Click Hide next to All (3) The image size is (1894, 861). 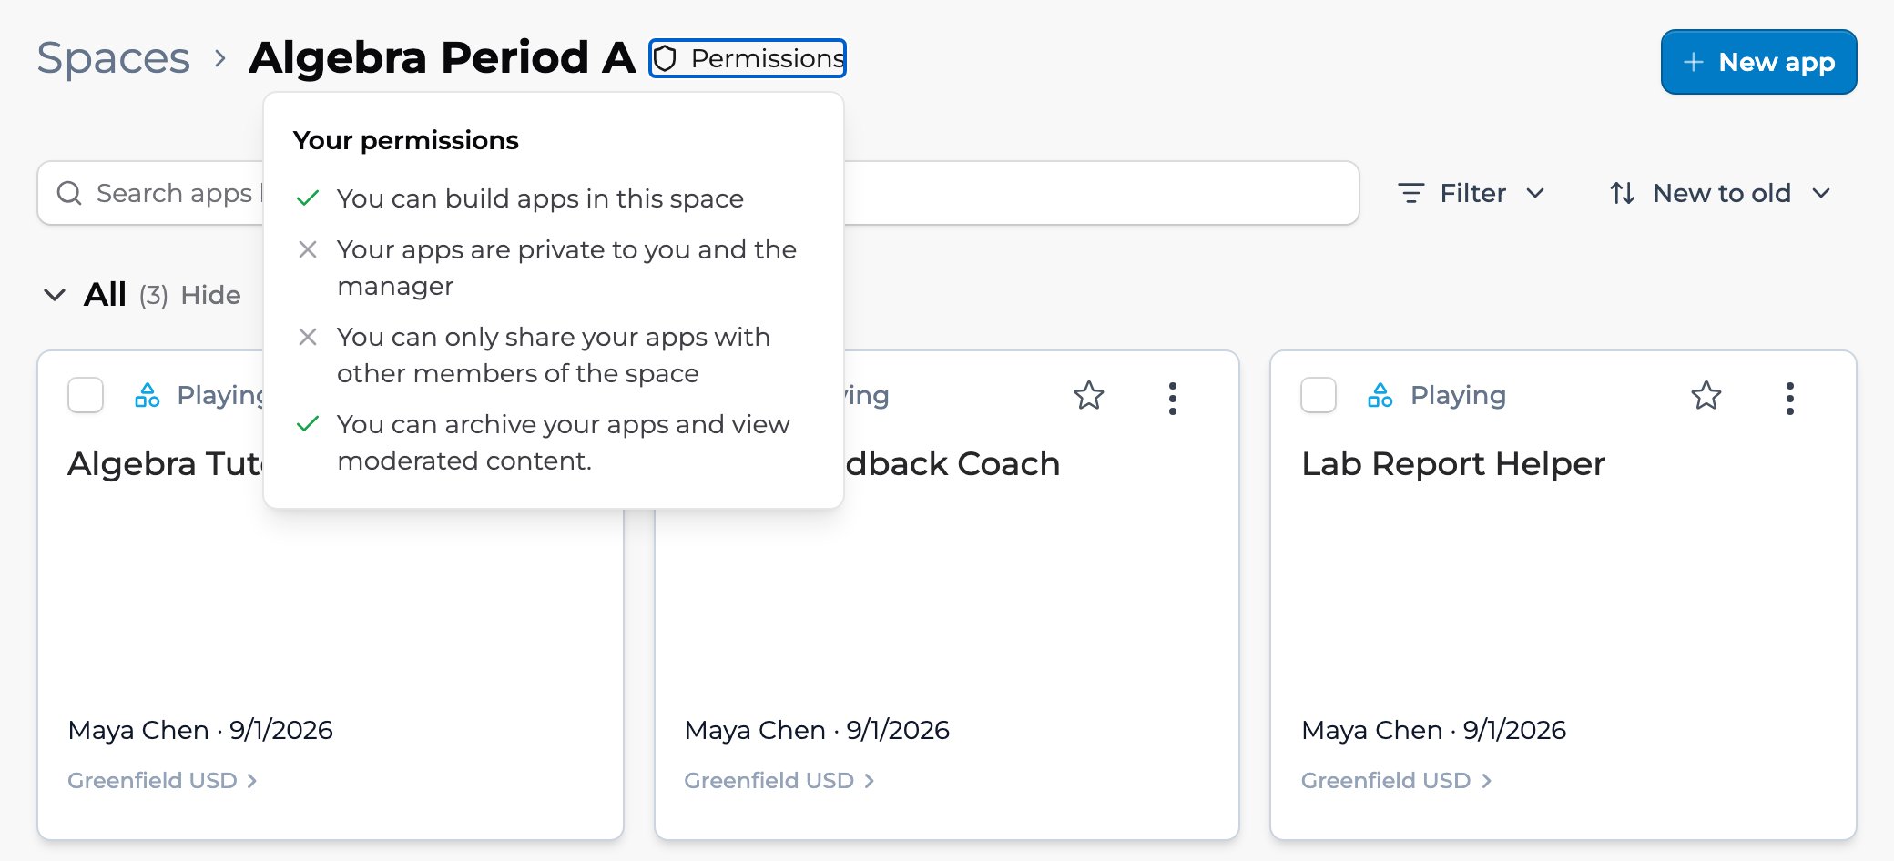(x=210, y=295)
